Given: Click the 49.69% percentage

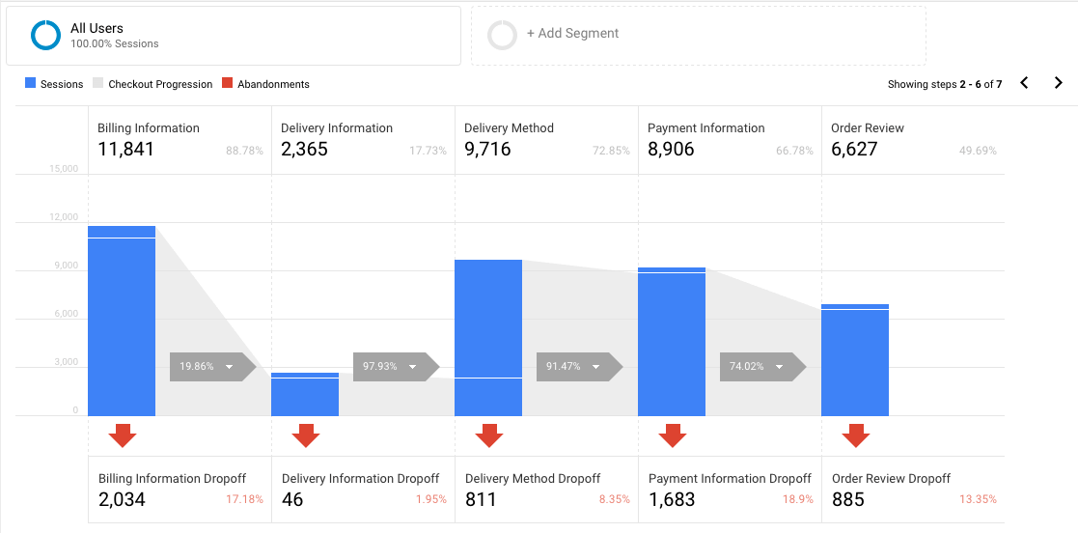Looking at the screenshot, I should [x=979, y=151].
